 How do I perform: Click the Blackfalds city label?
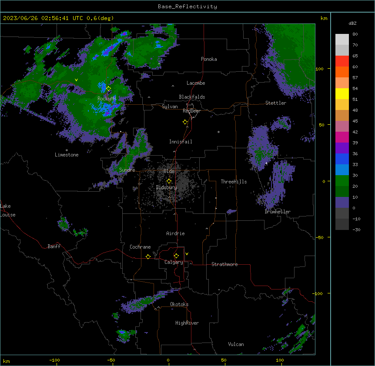pos(192,97)
